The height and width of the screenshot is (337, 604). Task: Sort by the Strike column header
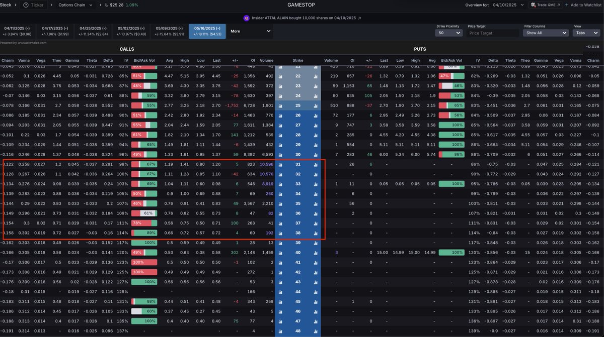coord(297,60)
